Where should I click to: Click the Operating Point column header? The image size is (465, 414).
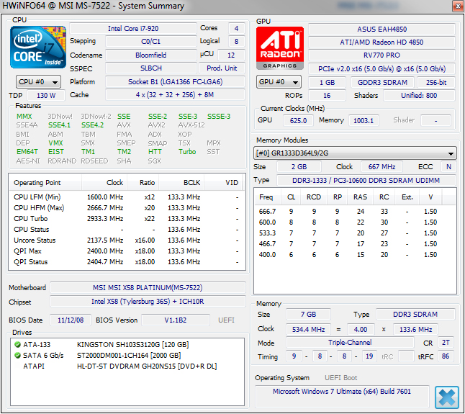[45, 182]
